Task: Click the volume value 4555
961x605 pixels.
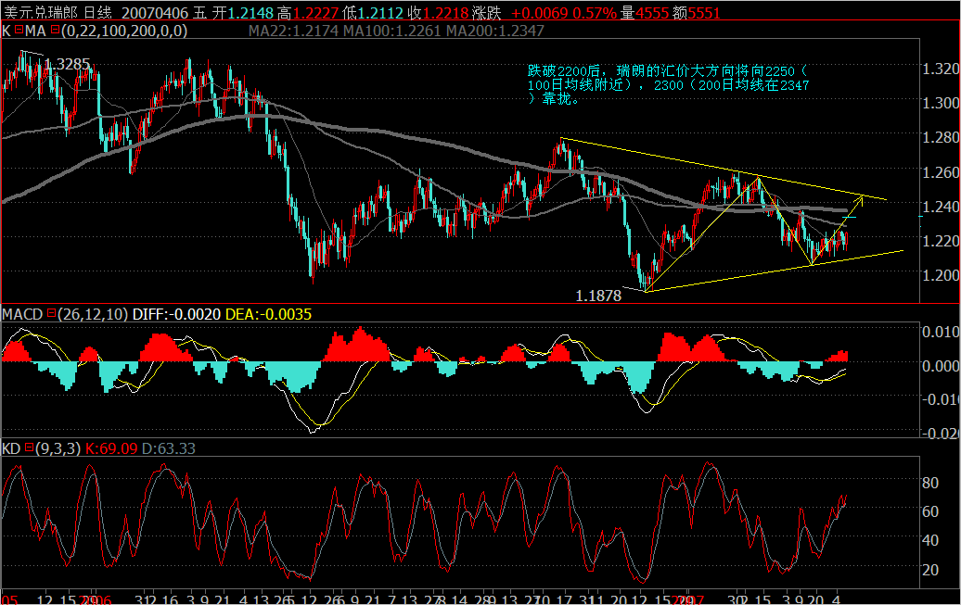Action: tap(653, 12)
